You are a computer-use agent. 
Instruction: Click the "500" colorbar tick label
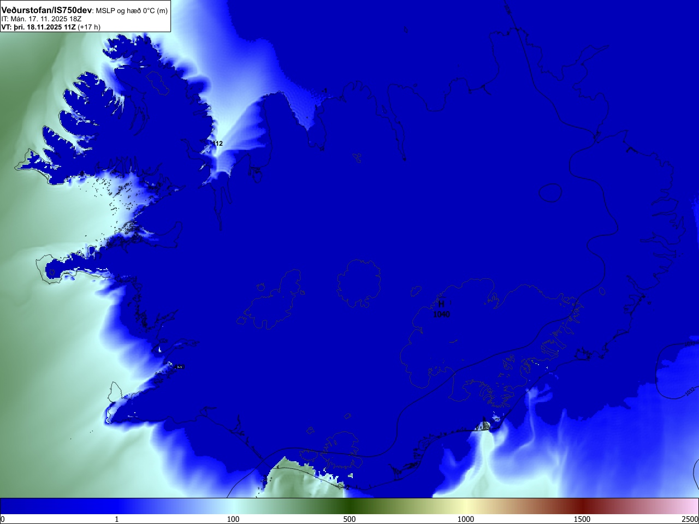tap(349, 519)
